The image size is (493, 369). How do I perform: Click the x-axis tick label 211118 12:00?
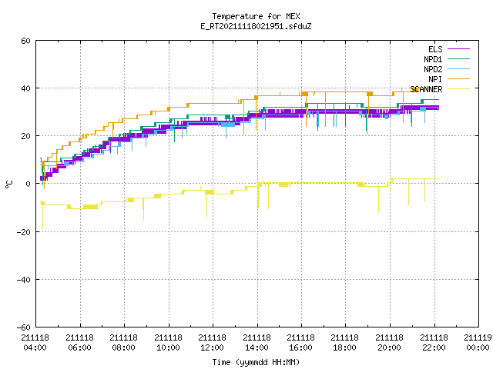(213, 343)
